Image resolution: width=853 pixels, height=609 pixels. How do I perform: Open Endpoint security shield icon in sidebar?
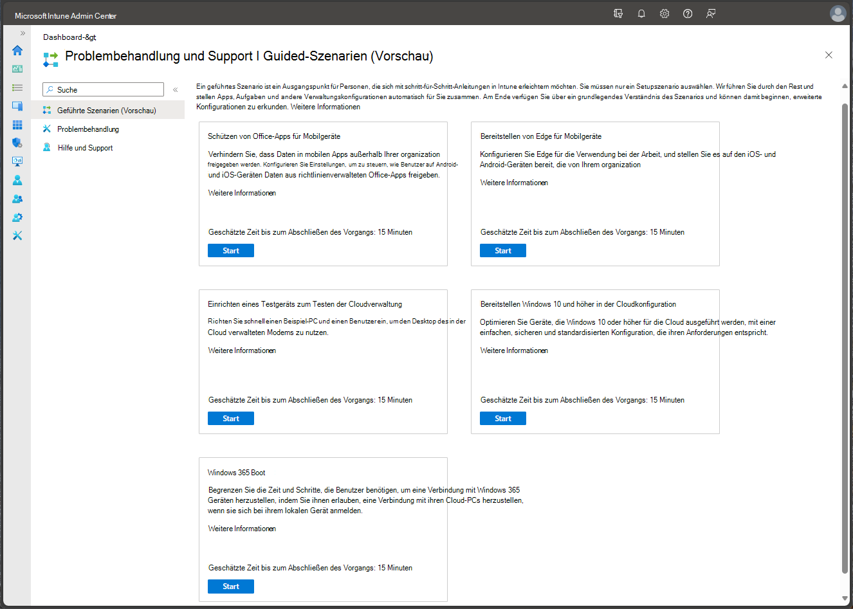(17, 143)
